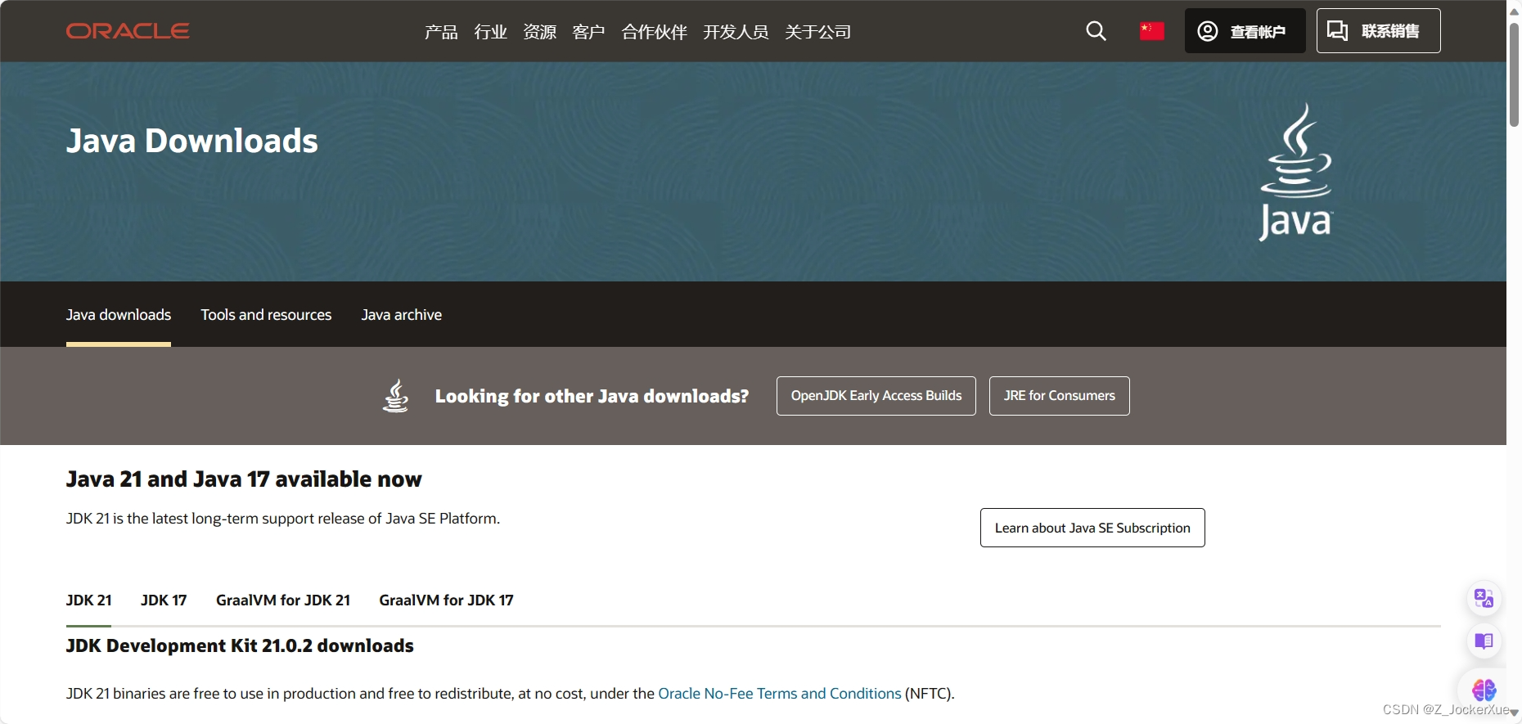Image resolution: width=1522 pixels, height=724 pixels.
Task: Open the 资源 navigation menu
Action: 539,32
